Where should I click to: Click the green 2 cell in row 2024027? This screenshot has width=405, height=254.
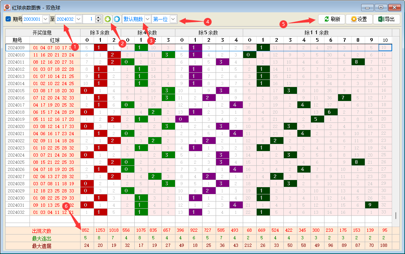(x=155, y=176)
